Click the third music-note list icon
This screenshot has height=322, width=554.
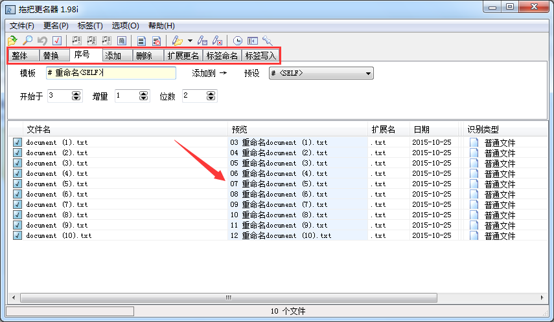(x=107, y=41)
